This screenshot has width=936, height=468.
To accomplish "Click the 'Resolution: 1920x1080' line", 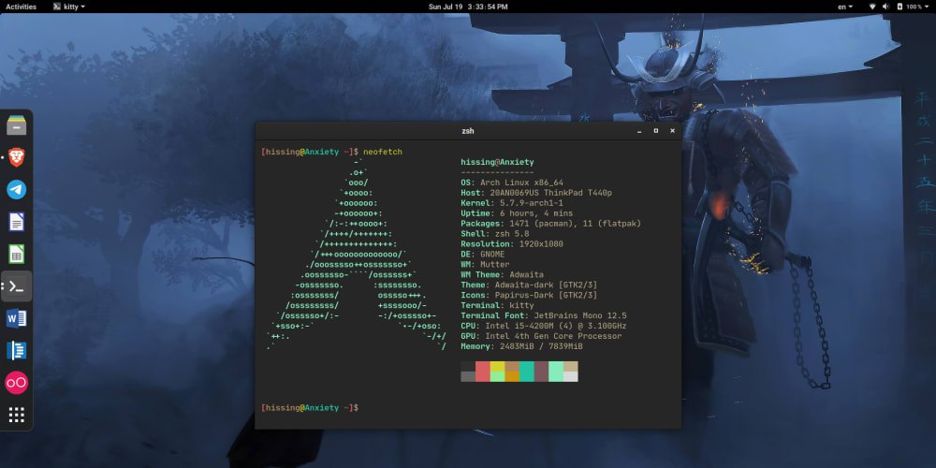I will tap(512, 244).
